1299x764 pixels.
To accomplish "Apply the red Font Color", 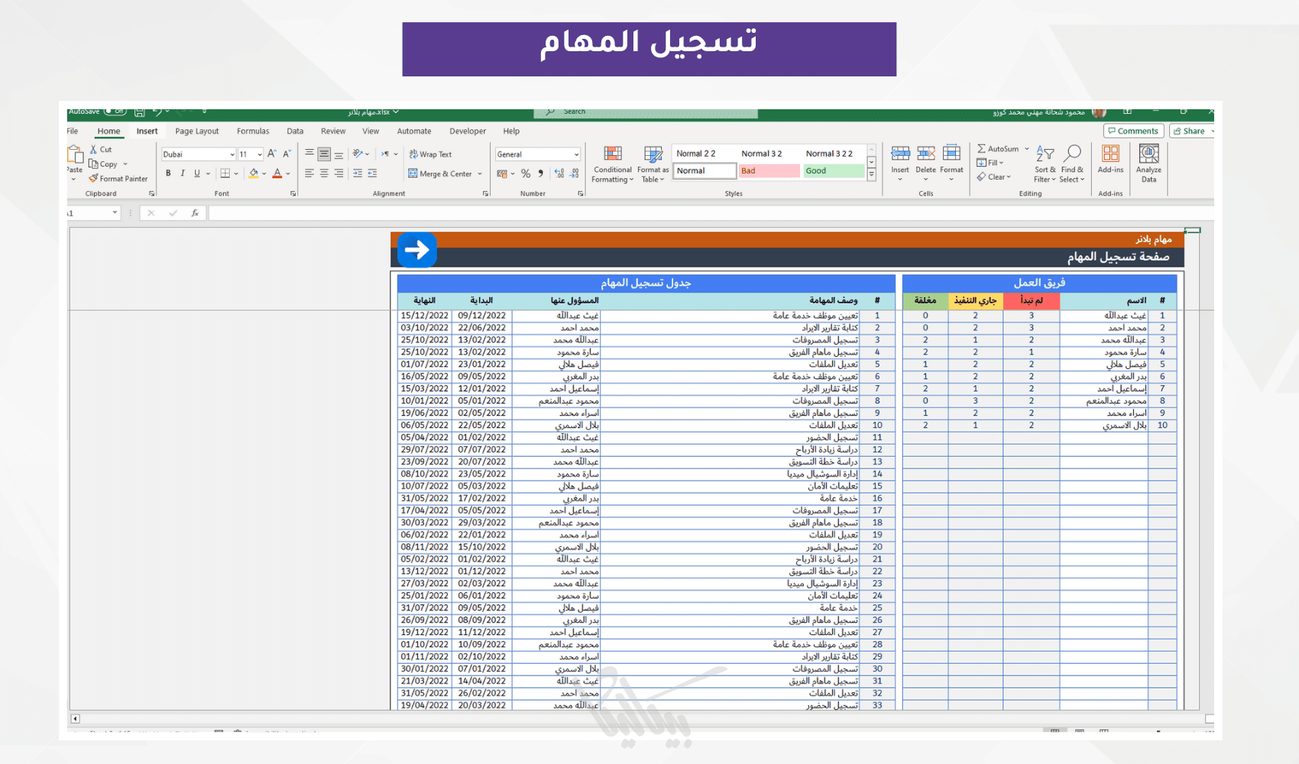I will (277, 173).
